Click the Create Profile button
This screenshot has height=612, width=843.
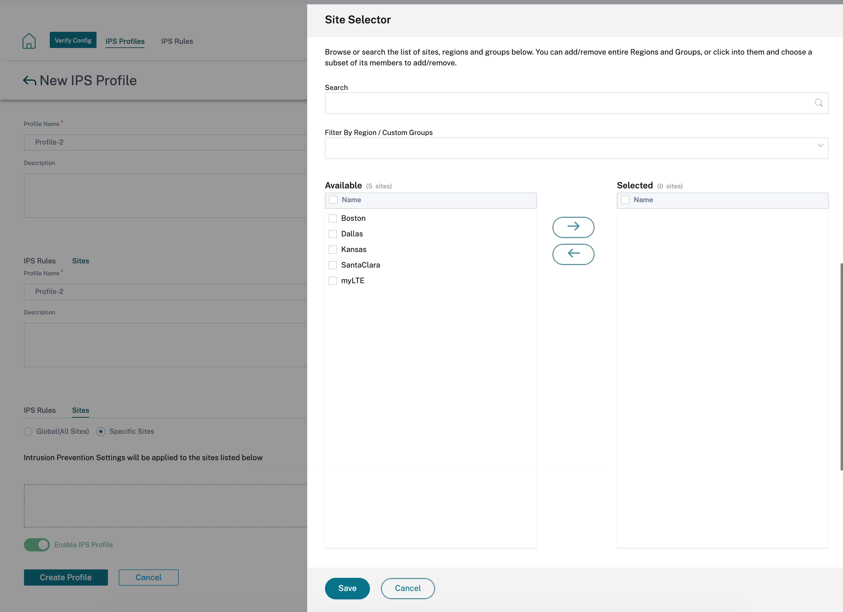click(x=66, y=577)
